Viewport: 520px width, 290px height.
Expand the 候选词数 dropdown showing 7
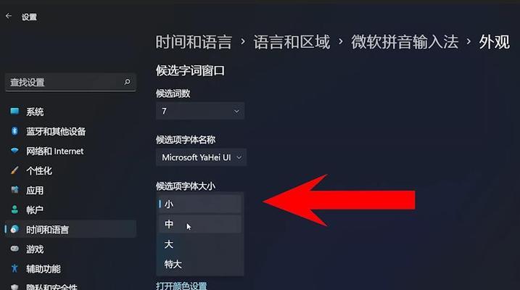click(200, 111)
